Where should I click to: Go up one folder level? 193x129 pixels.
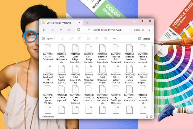[x=61, y=30]
